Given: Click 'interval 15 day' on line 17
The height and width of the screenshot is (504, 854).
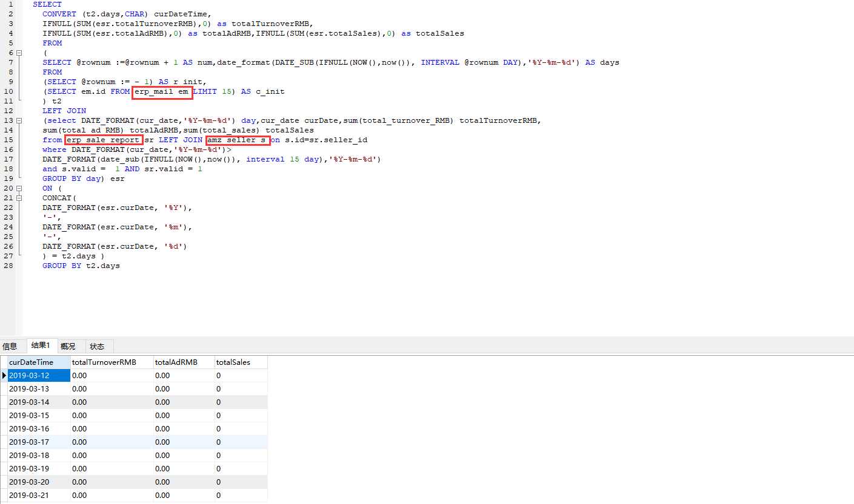Looking at the screenshot, I should point(282,159).
